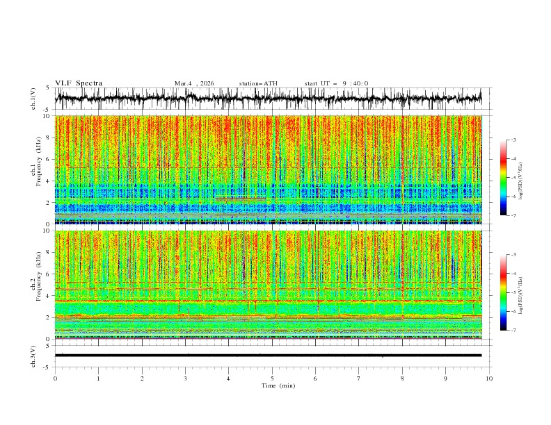Viewport: 551px width, 425px height.
Task: Click the lower color scale log(PSD) label
Action: [521, 296]
